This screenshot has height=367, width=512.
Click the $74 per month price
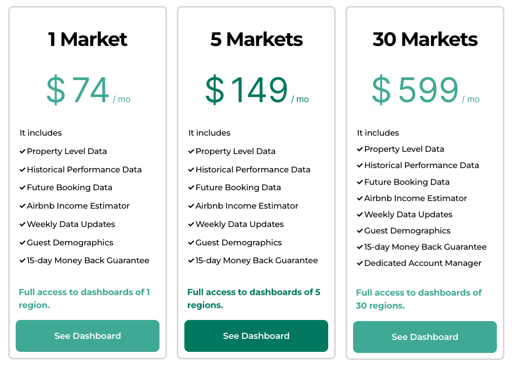pyautogui.click(x=88, y=90)
